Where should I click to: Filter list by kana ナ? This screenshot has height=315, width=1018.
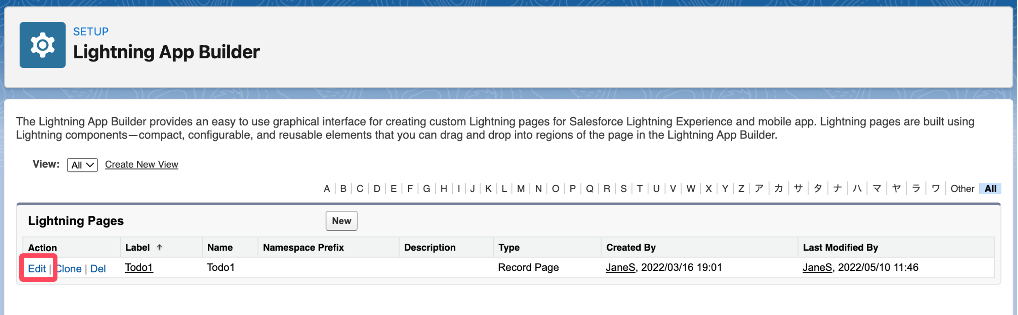838,189
